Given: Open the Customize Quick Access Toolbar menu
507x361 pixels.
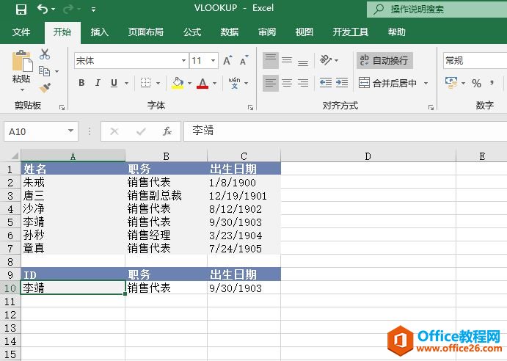Looking at the screenshot, I should coord(93,10).
